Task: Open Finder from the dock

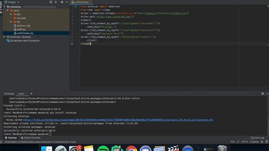Action: pyautogui.click(x=47, y=148)
